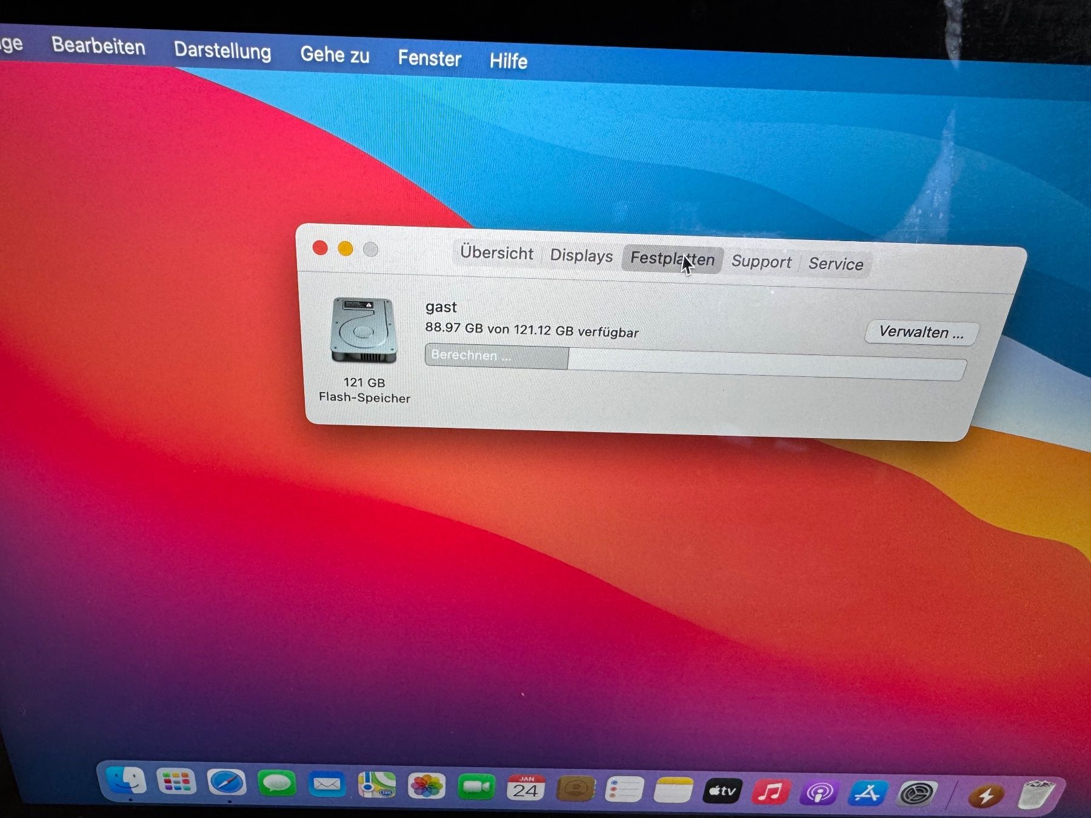Launch Apple TV app from Dock
Viewport: 1091px width, 818px height.
pos(722,791)
